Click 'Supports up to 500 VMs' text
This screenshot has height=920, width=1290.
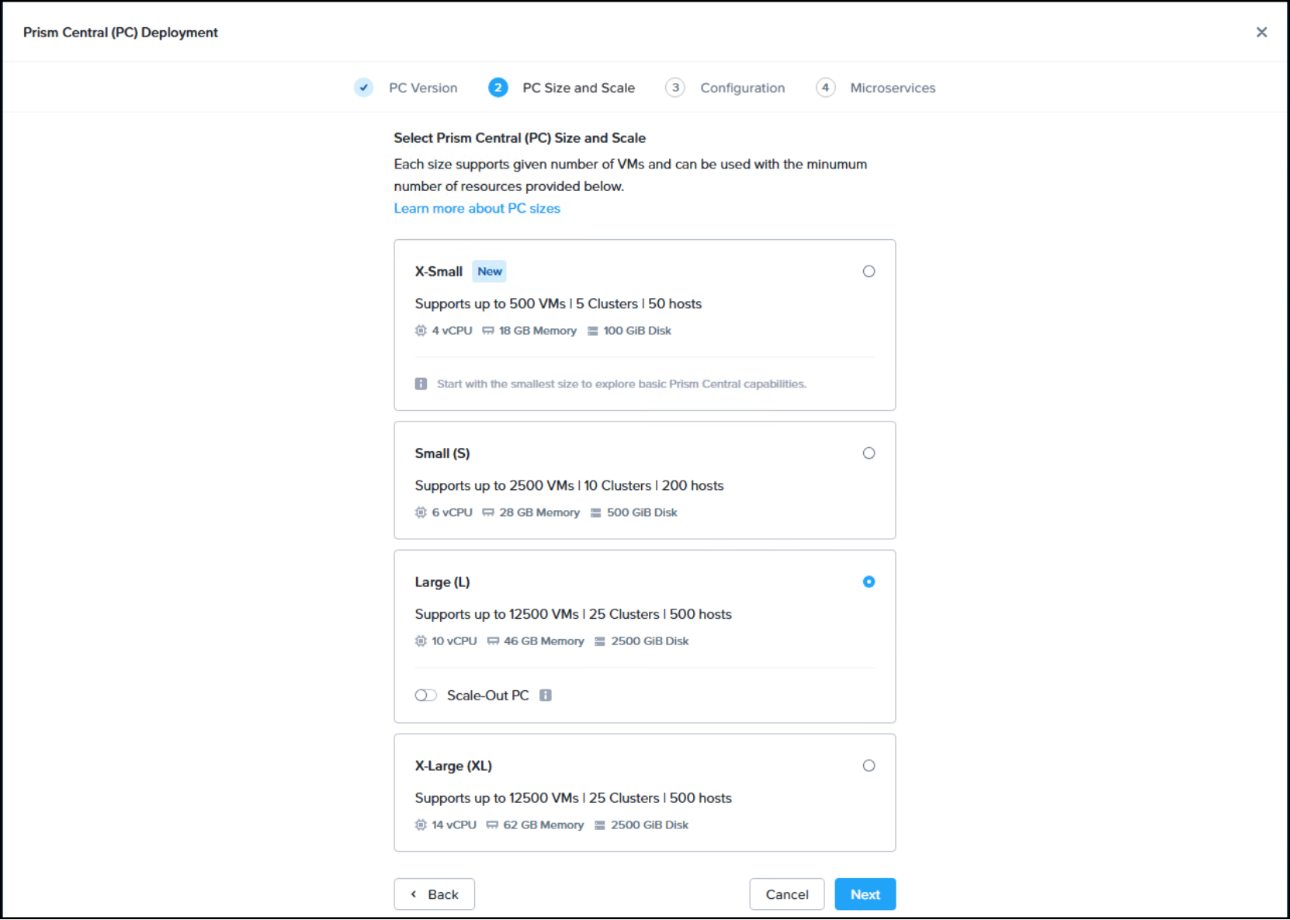[491, 304]
